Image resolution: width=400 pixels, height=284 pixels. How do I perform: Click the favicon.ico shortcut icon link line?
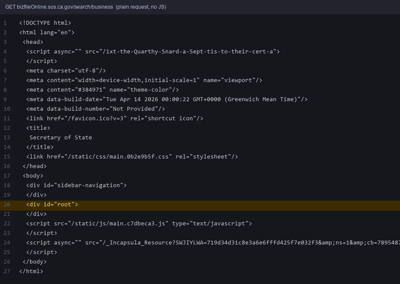click(x=114, y=119)
